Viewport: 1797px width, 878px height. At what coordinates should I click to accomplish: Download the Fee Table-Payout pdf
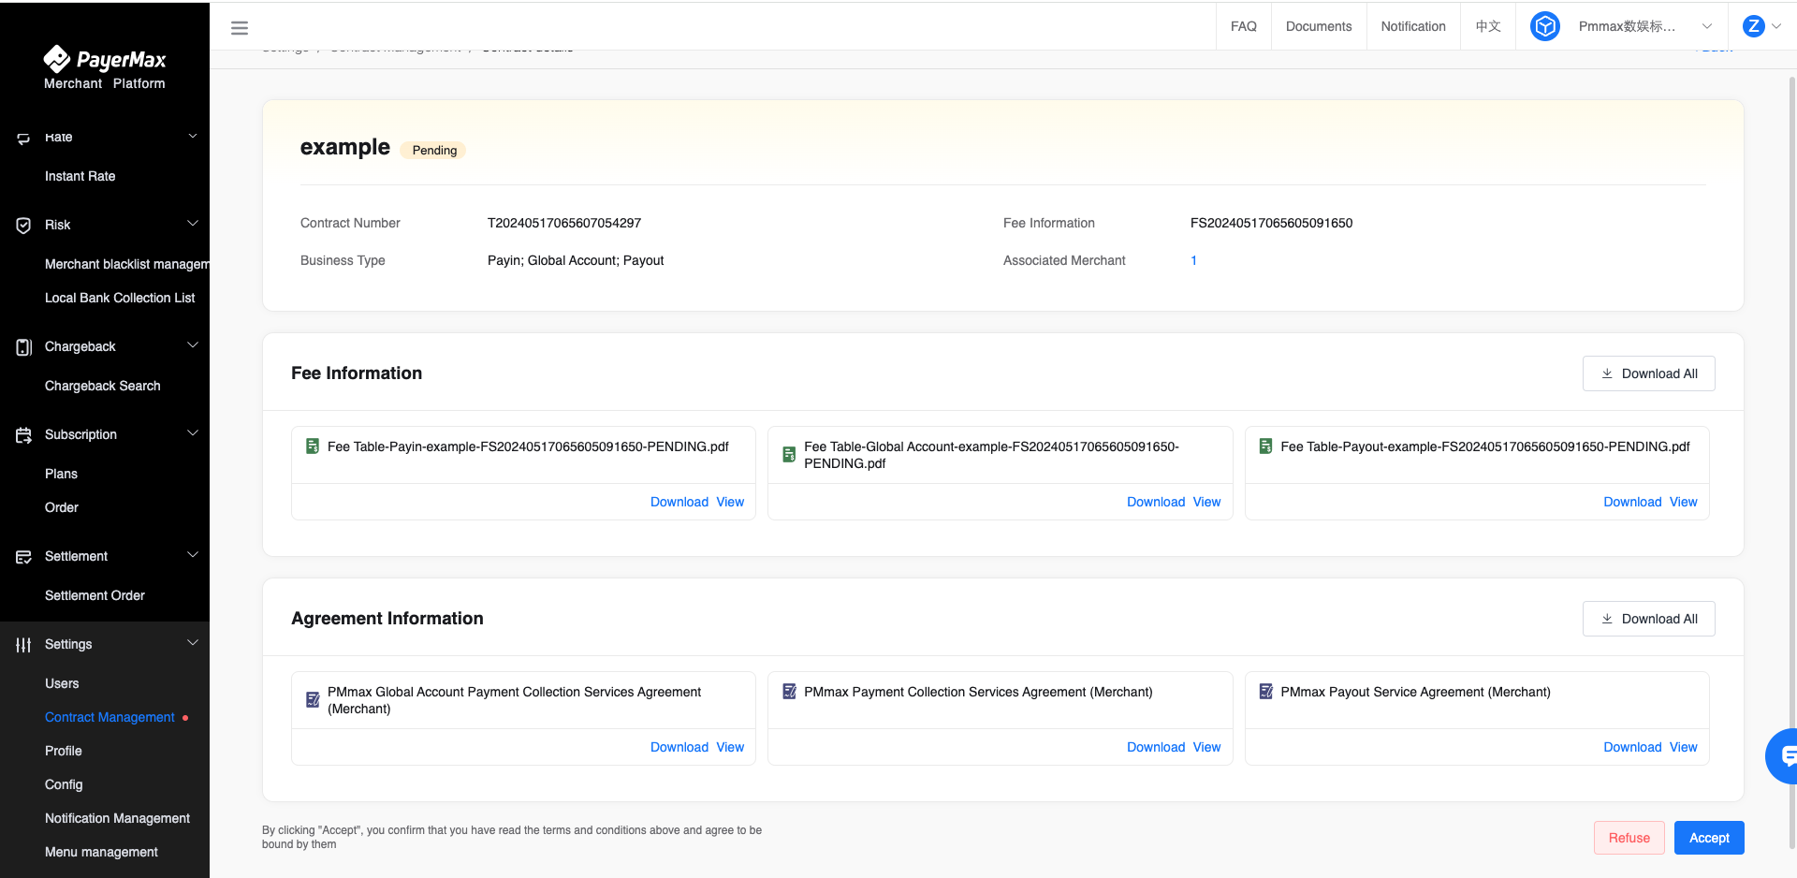(1632, 502)
